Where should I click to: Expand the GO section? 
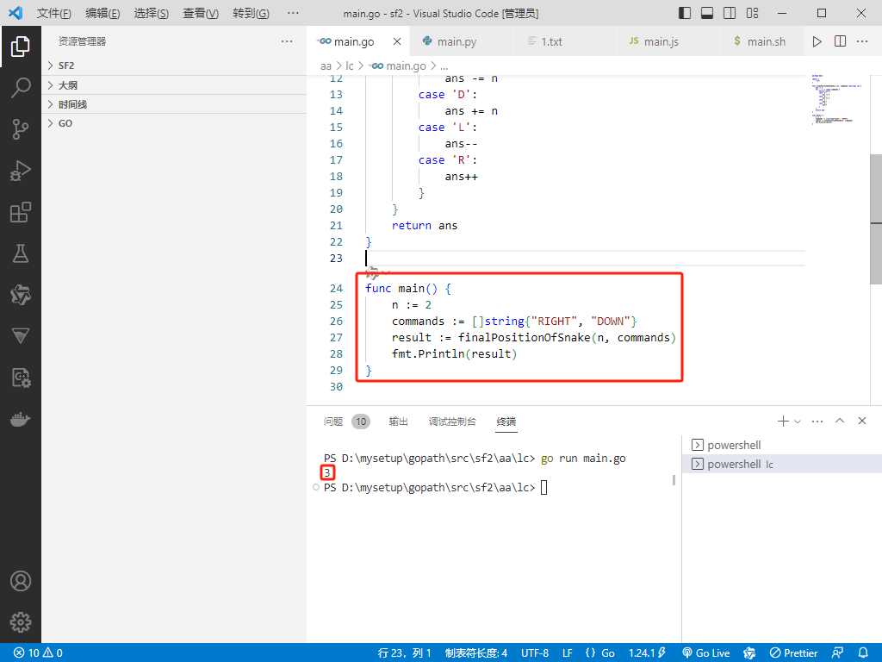174,123
